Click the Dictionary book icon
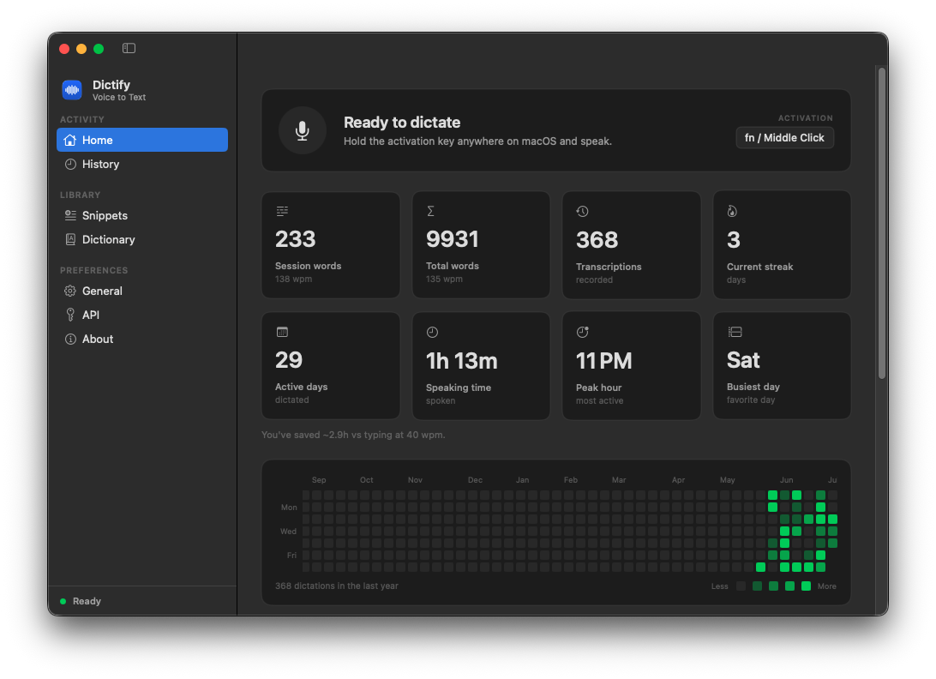 pyautogui.click(x=70, y=239)
